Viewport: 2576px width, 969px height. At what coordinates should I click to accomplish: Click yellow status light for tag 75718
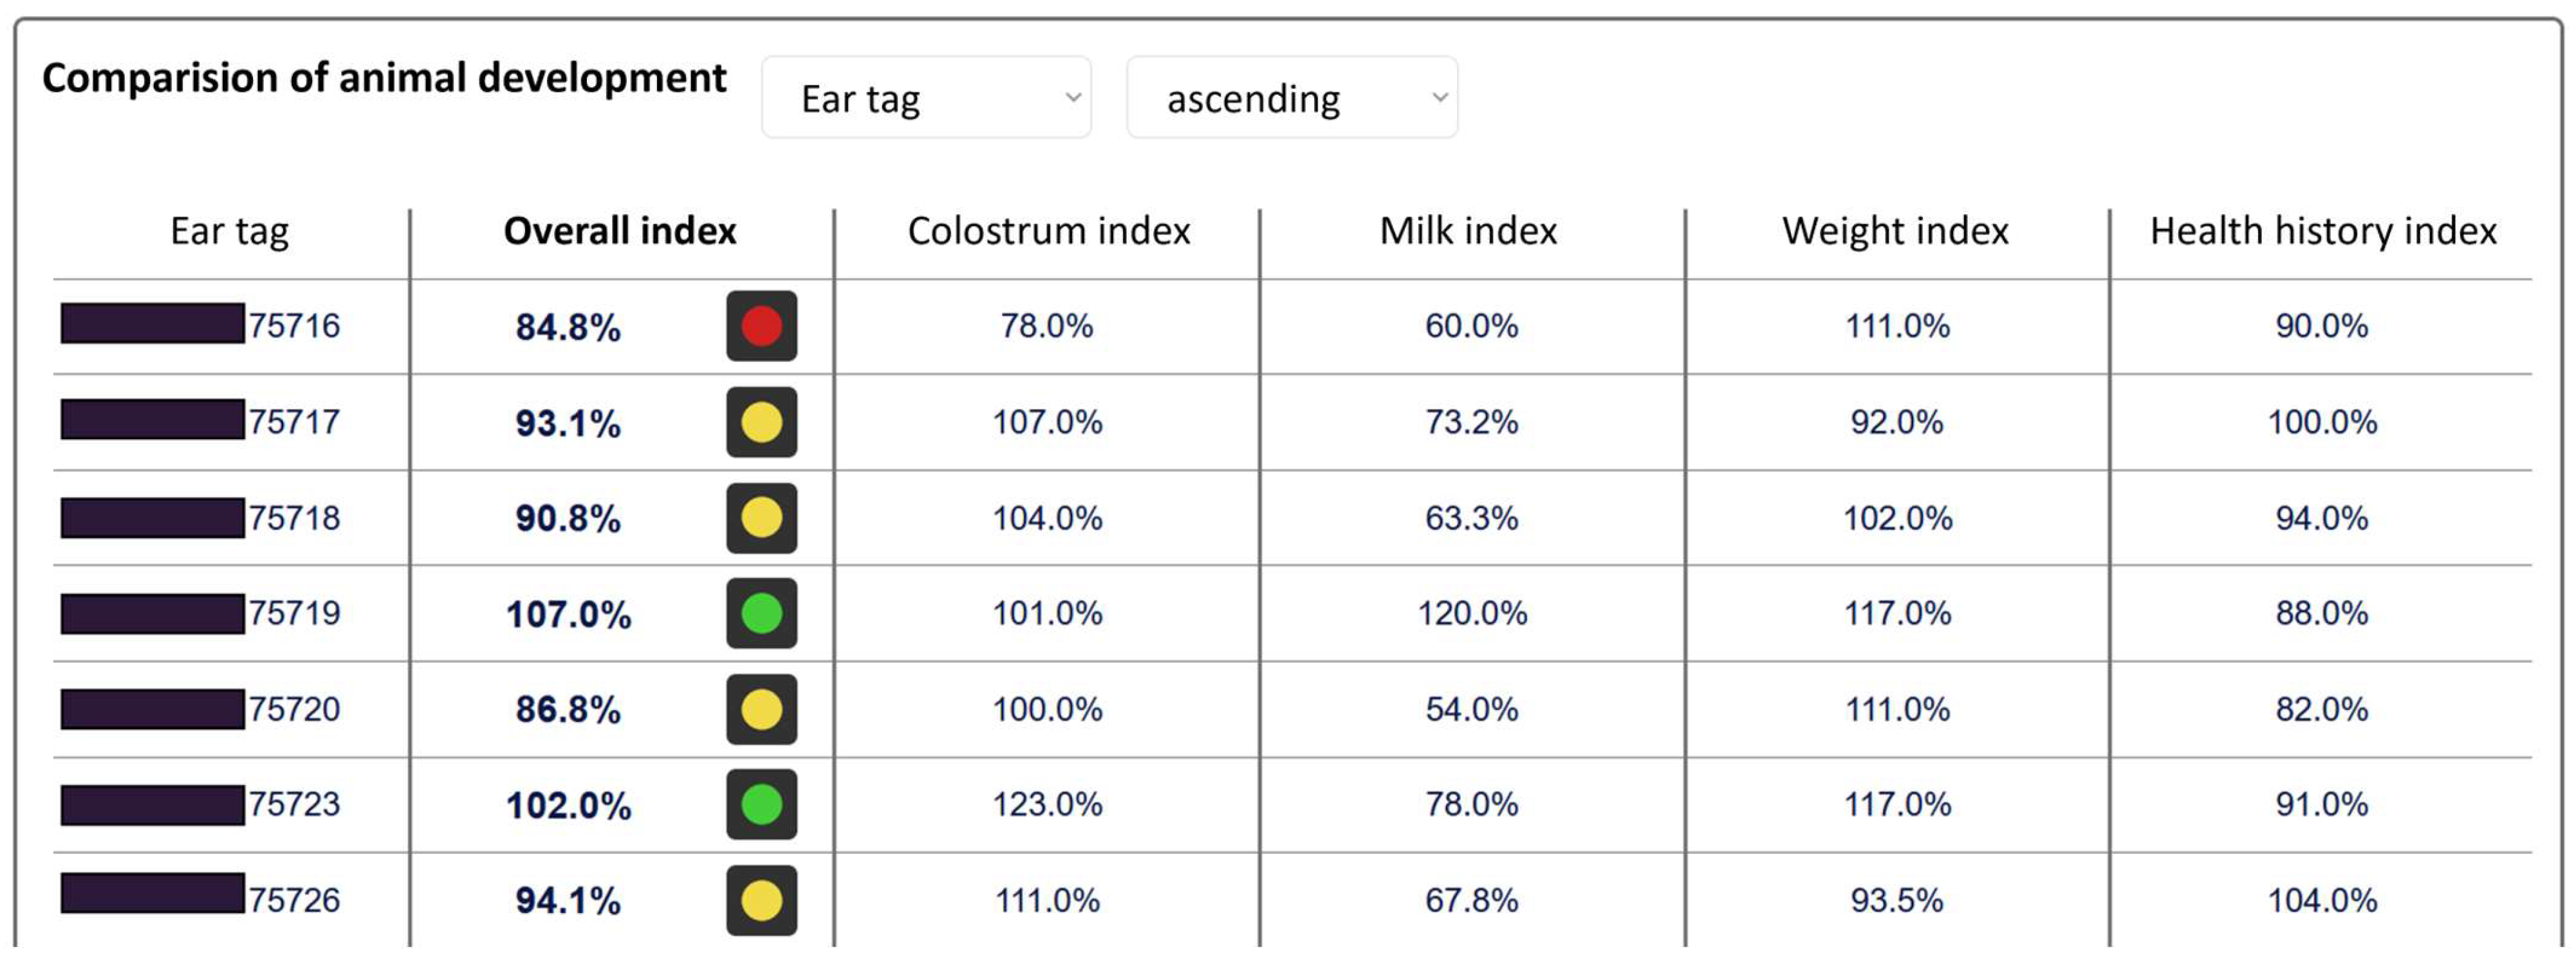(x=761, y=518)
